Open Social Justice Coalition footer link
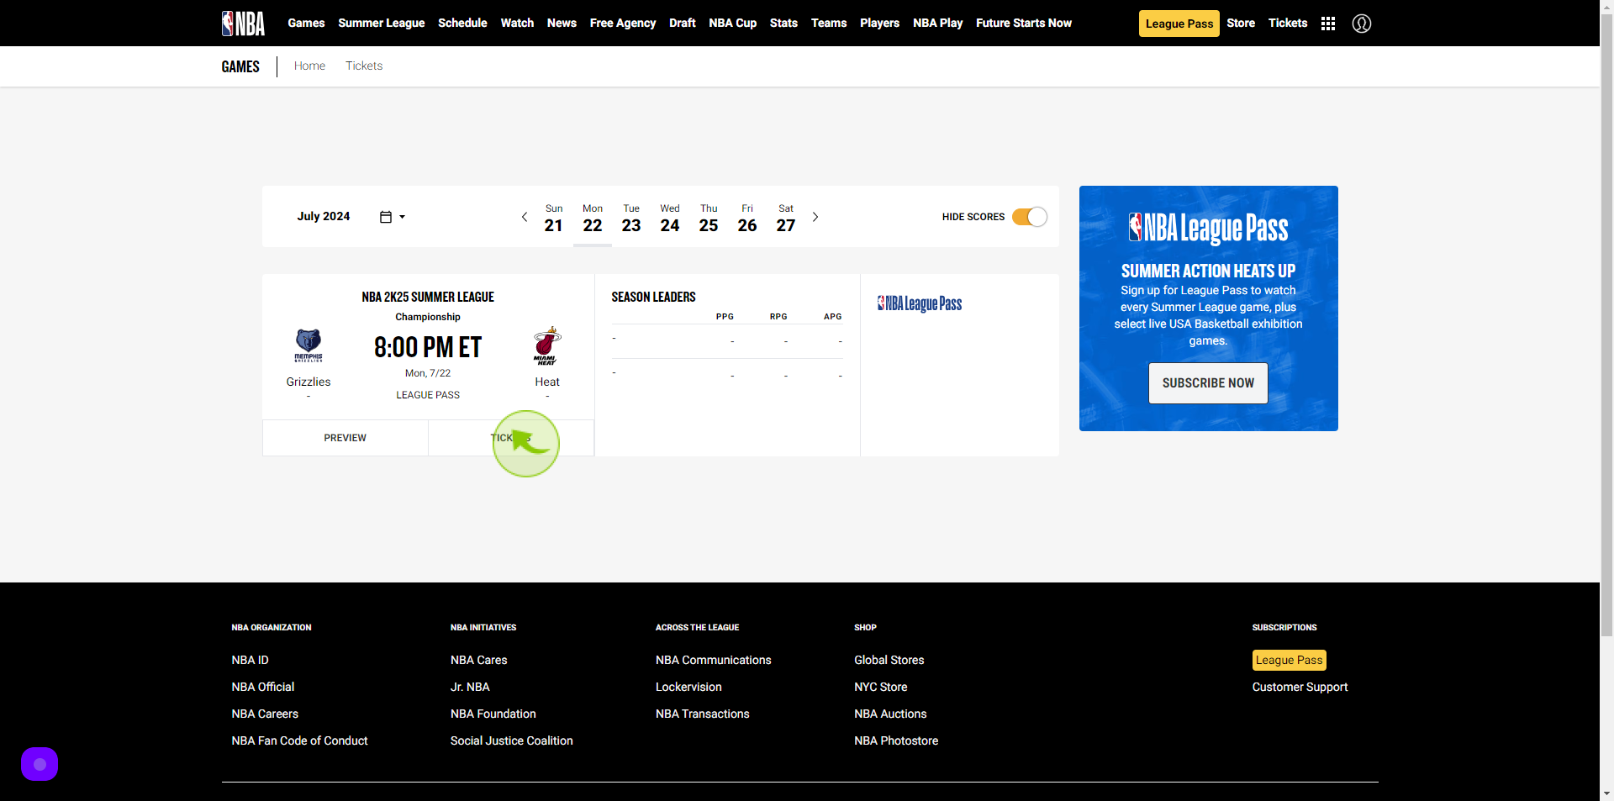Image resolution: width=1614 pixels, height=801 pixels. [512, 740]
